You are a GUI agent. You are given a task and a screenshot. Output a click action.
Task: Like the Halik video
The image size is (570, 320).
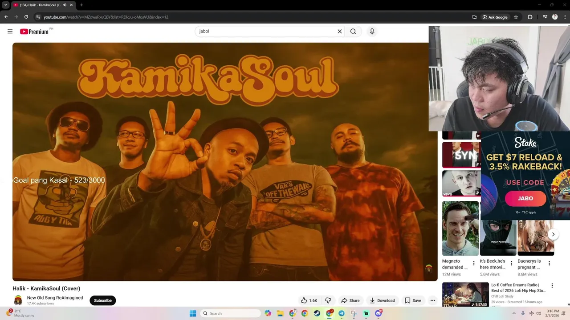[309, 300]
